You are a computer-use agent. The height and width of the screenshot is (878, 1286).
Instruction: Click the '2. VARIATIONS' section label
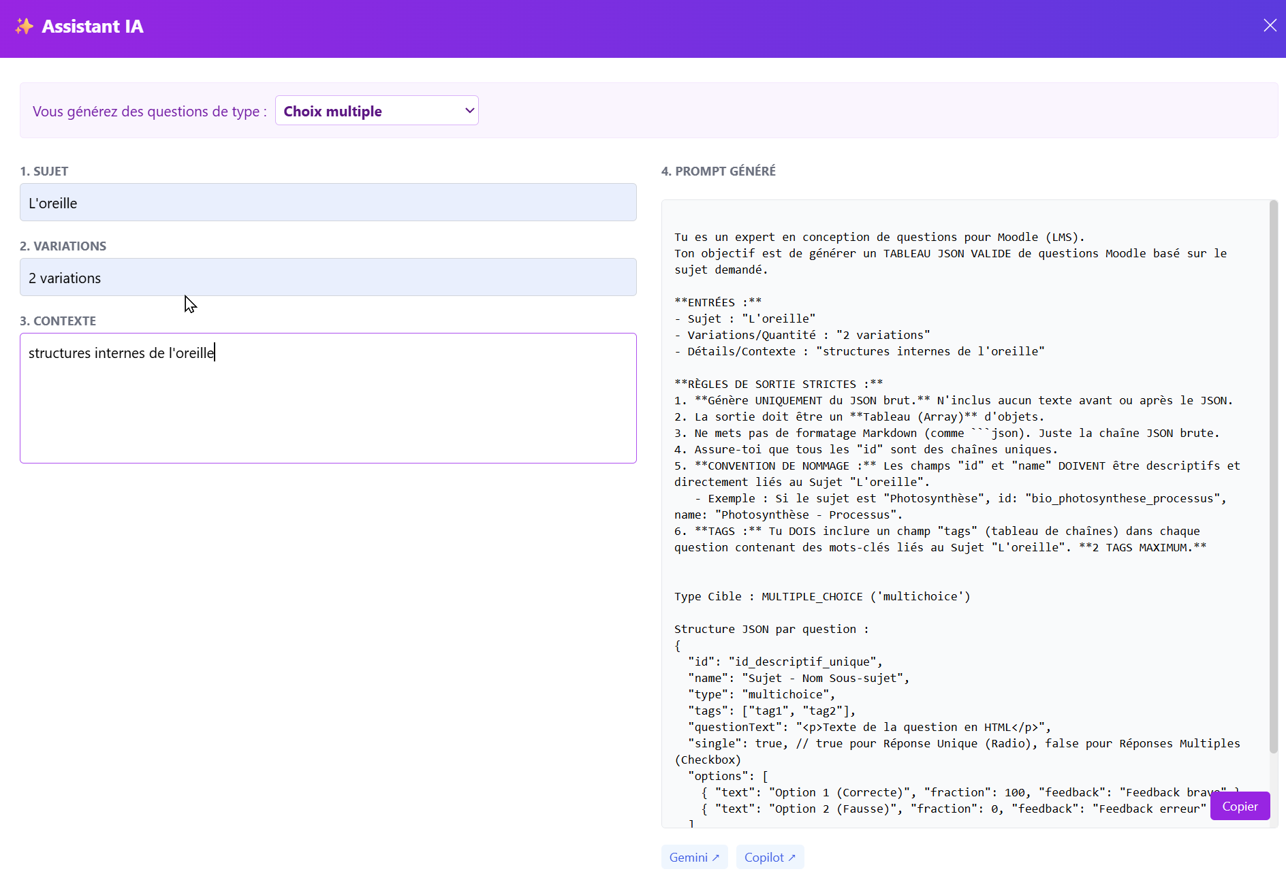click(x=63, y=246)
